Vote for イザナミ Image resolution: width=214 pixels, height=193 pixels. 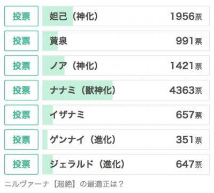[21, 115]
